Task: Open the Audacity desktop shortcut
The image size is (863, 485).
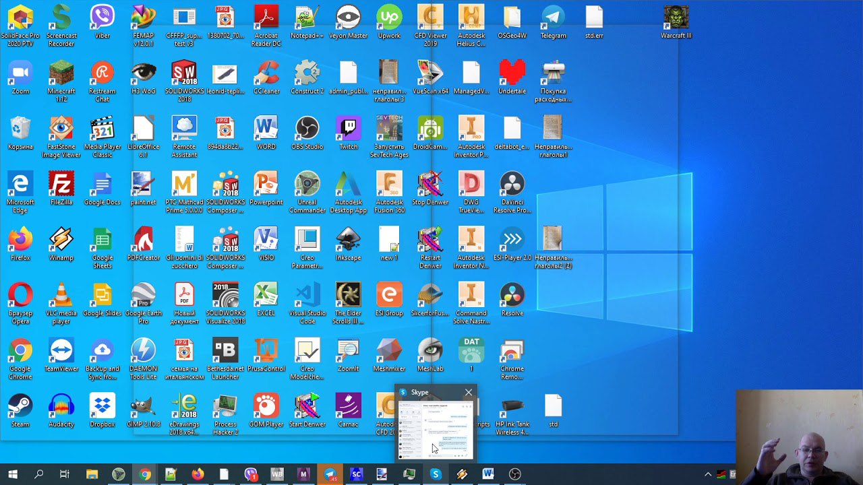Action: pyautogui.click(x=61, y=411)
